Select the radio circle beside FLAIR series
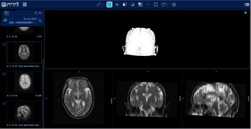251x129 pixels. [4, 74]
